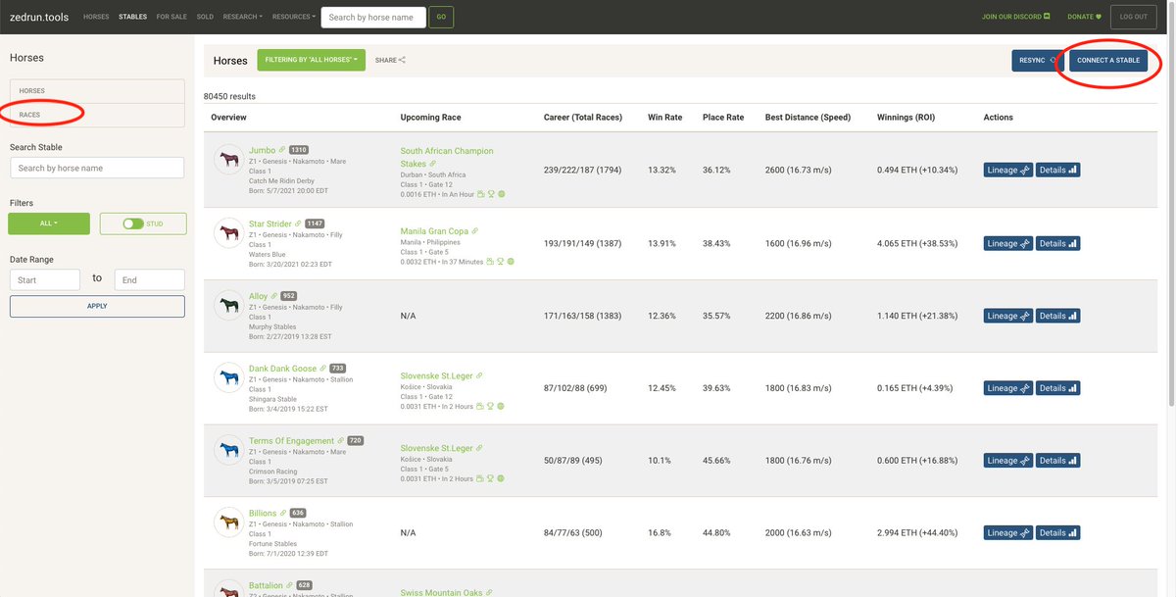The height and width of the screenshot is (597, 1176).
Task: Click link icon beside Dank Dank Goose's Slovenske St.Leger
Action: tap(480, 376)
